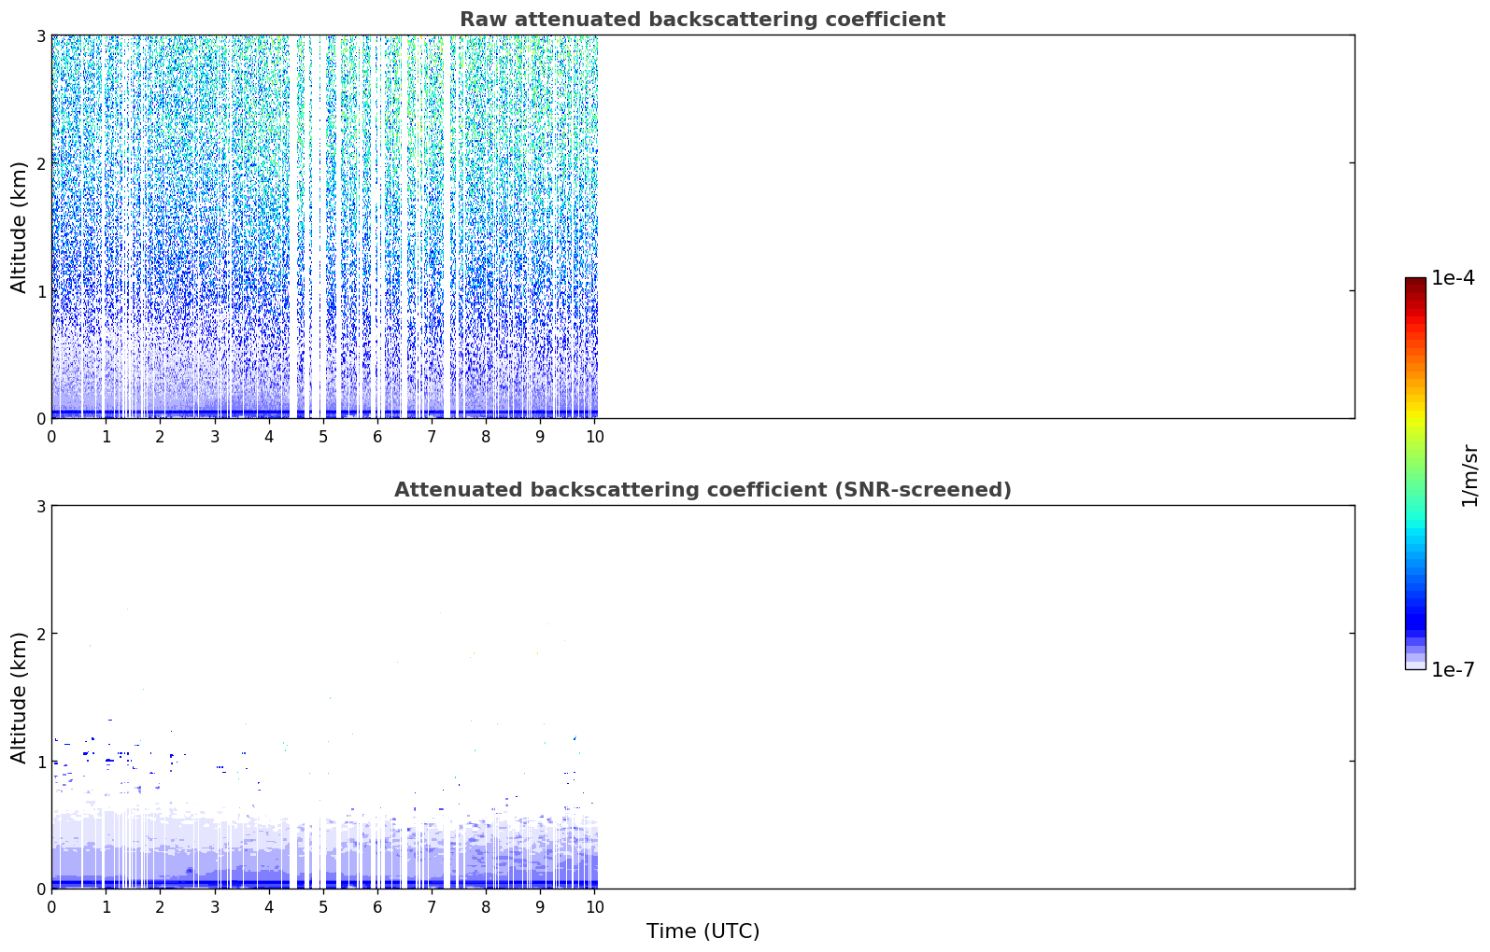Image resolution: width=1490 pixels, height=952 pixels.
Task: Click the top plot's 'Altitude (km)' label
Action: pyautogui.click(x=20, y=227)
